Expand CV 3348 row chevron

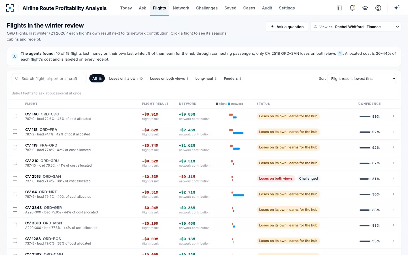pos(393,210)
